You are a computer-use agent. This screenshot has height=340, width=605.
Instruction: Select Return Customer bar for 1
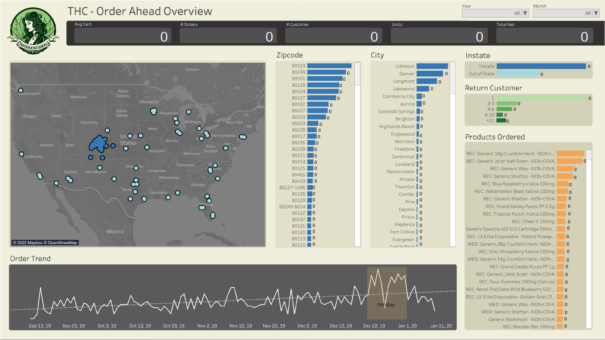[x=541, y=98]
